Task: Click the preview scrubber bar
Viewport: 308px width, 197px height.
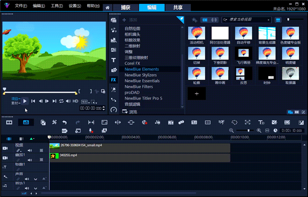Action: [40, 93]
